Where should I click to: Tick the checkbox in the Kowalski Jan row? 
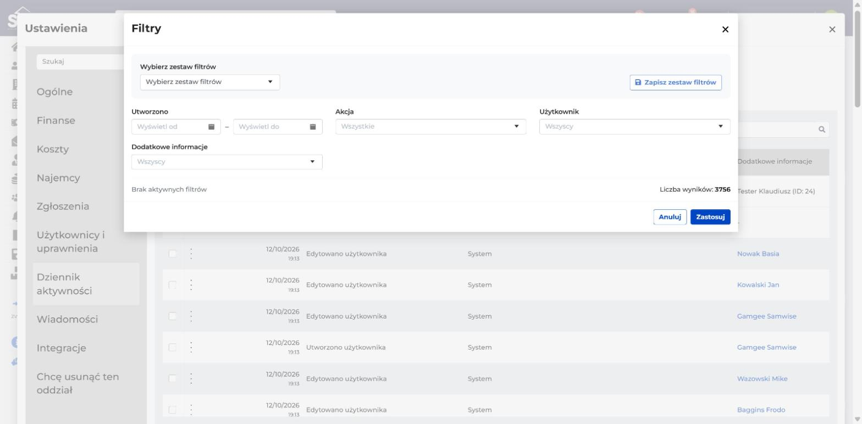click(173, 285)
